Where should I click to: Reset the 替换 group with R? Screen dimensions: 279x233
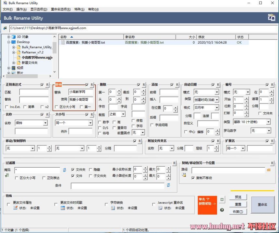[91, 85]
